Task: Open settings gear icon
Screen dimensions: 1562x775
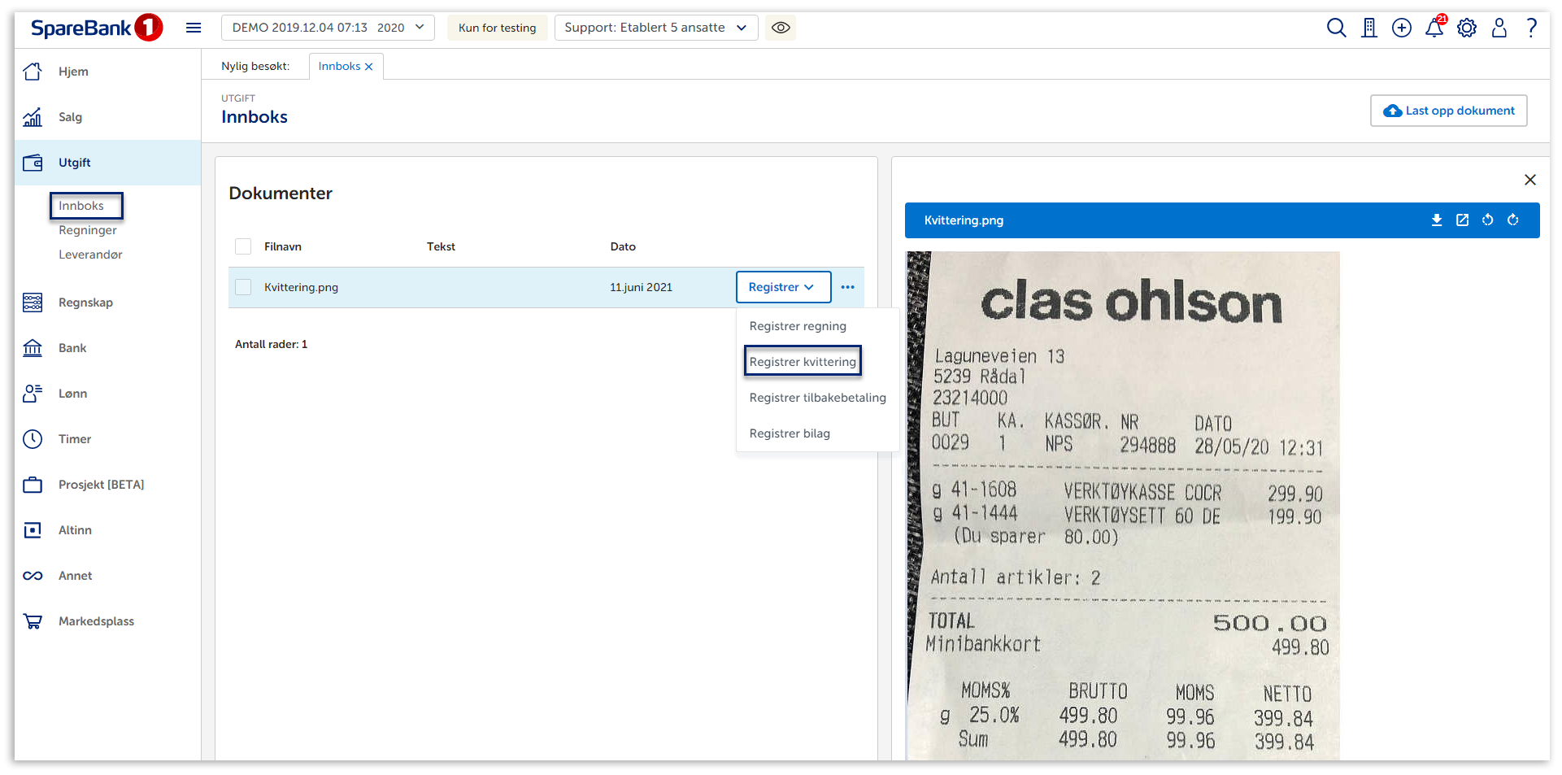Action: 1467,28
